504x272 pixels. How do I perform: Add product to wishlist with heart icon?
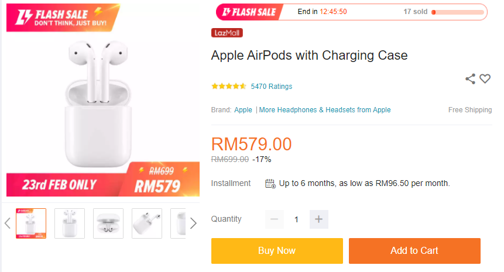(x=485, y=78)
